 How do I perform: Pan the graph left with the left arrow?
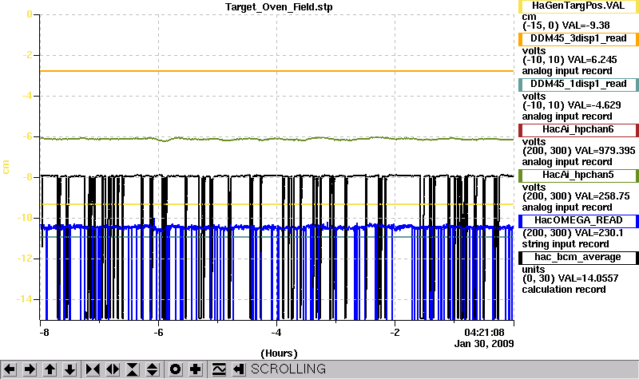click(x=10, y=369)
